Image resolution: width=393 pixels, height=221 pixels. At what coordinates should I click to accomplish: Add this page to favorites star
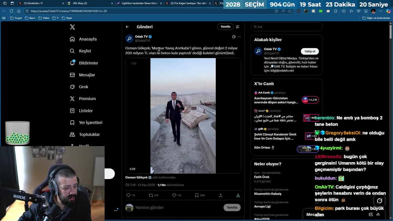tap(290, 11)
